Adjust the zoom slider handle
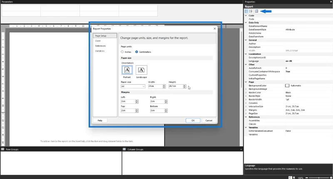 point(319,177)
